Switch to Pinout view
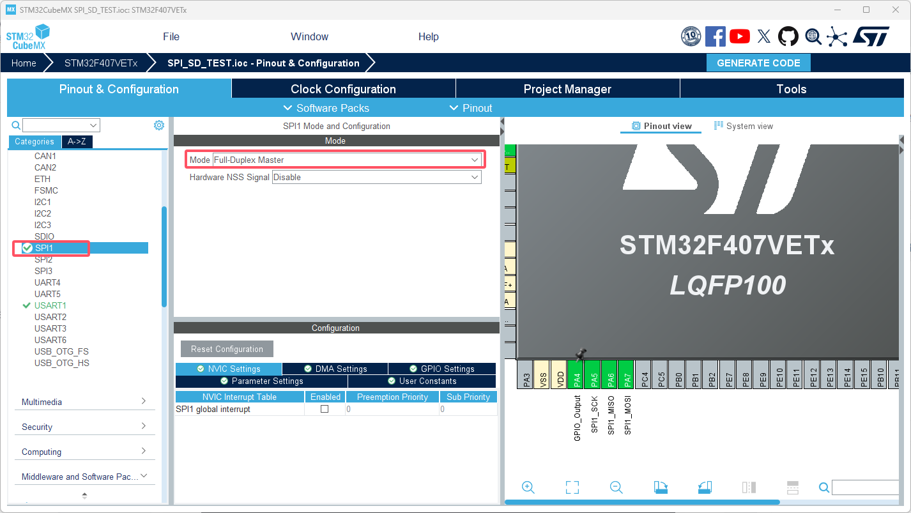The width and height of the screenshot is (911, 513). [661, 126]
